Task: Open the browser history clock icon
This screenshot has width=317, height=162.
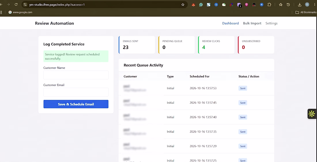Action: pyautogui.click(x=288, y=5)
